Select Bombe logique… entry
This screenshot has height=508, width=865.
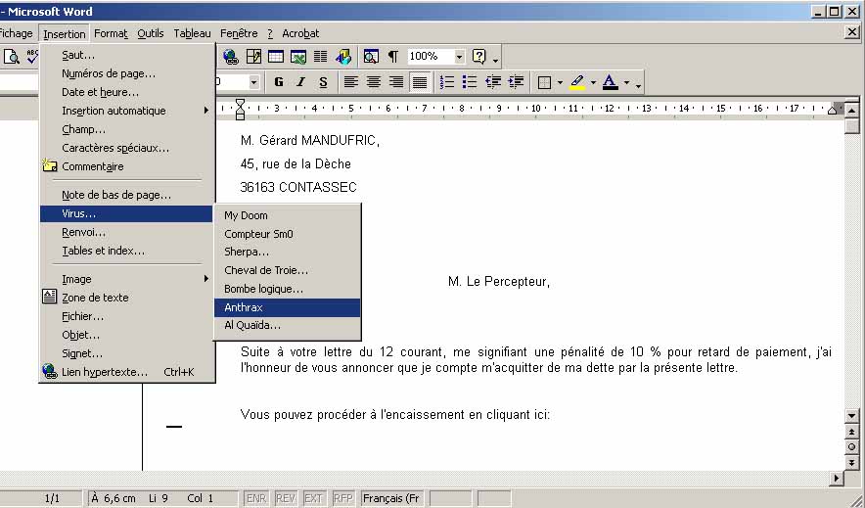pos(288,289)
